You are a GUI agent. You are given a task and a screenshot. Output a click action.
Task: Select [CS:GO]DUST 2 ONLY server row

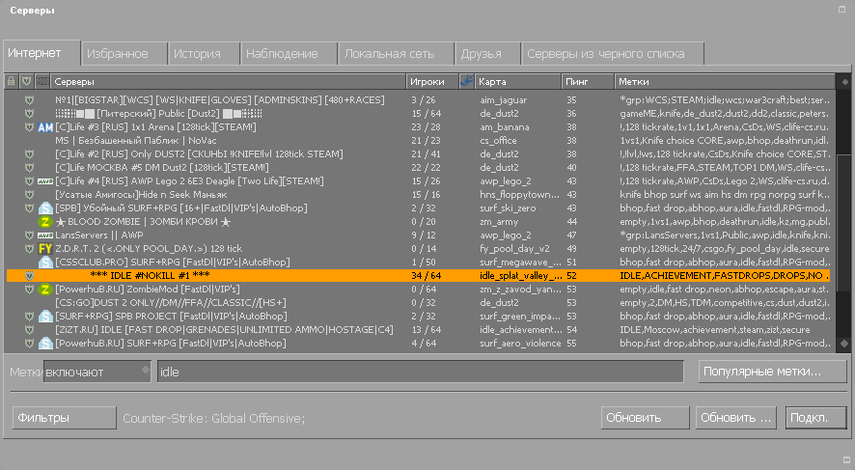420,303
